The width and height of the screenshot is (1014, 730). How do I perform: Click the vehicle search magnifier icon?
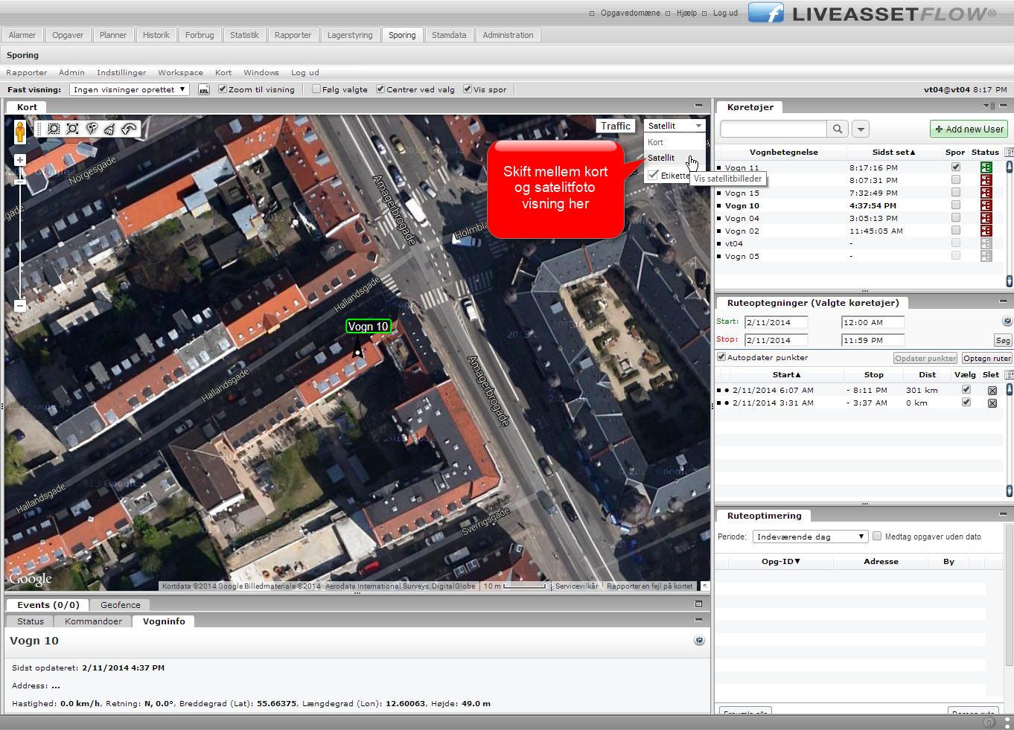pos(838,129)
